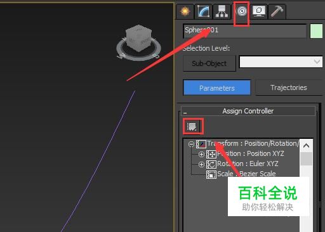Select Position : Position XYZ track
Viewport: 325px width, 232px height.
tap(251, 153)
